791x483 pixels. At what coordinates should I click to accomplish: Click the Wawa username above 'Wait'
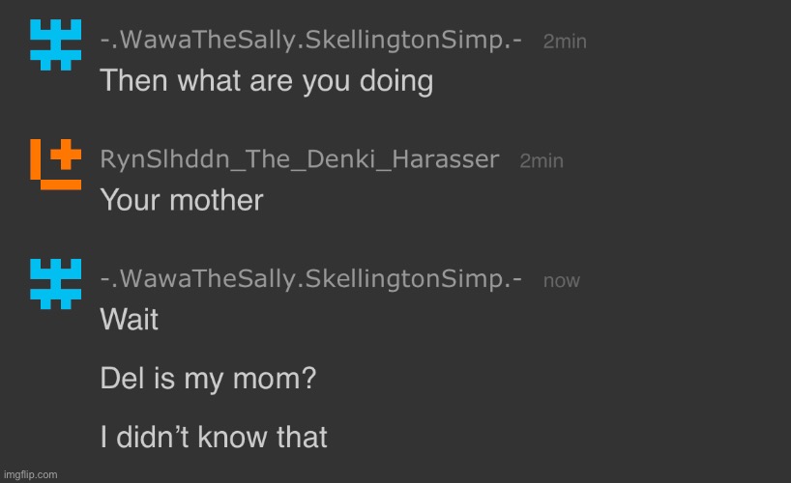(311, 279)
